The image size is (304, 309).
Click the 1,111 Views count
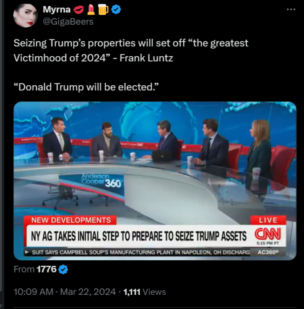click(144, 292)
